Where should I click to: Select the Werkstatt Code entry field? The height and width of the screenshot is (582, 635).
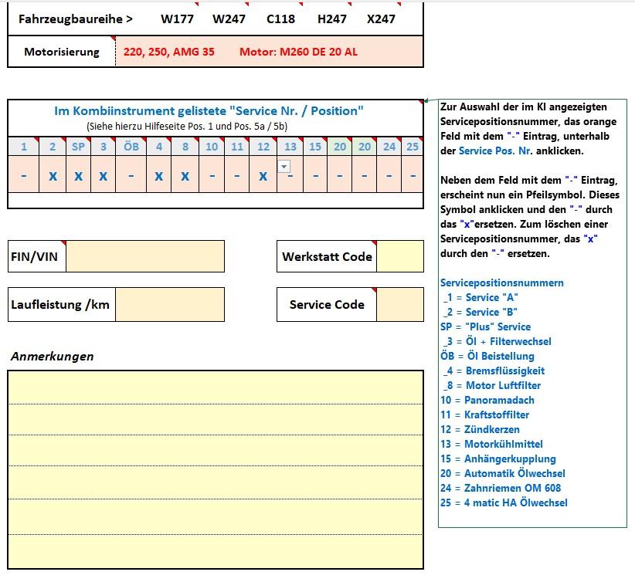399,256
